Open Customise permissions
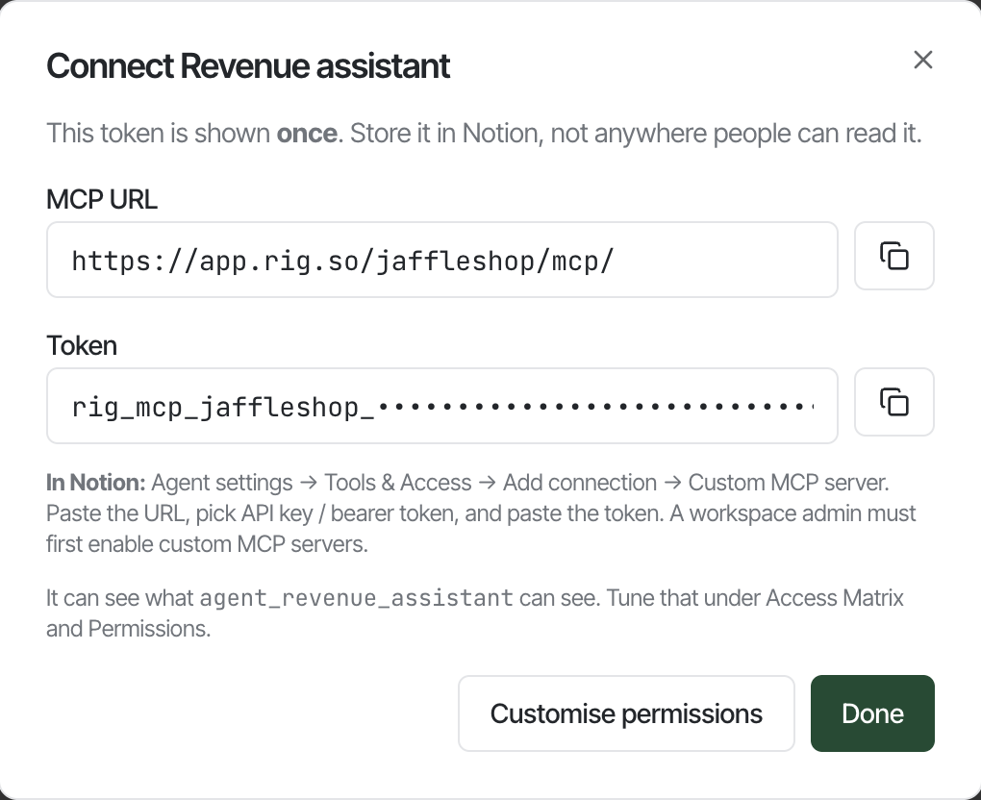Image resolution: width=981 pixels, height=800 pixels. pyautogui.click(x=626, y=713)
